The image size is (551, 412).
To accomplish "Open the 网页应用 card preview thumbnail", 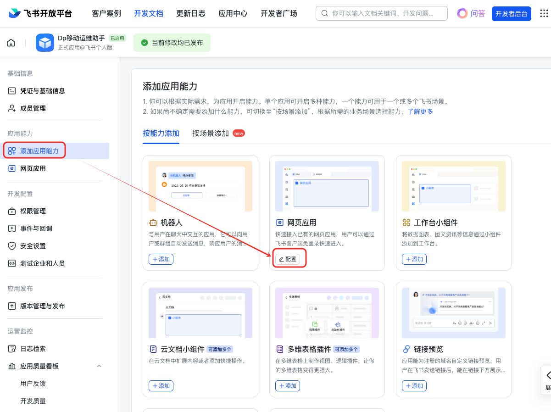I will 327,186.
